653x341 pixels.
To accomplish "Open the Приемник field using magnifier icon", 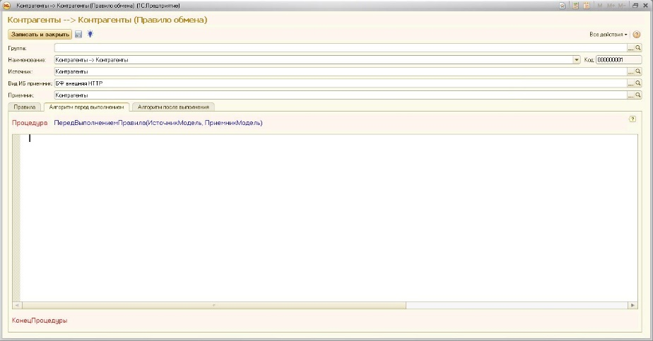I will 638,95.
